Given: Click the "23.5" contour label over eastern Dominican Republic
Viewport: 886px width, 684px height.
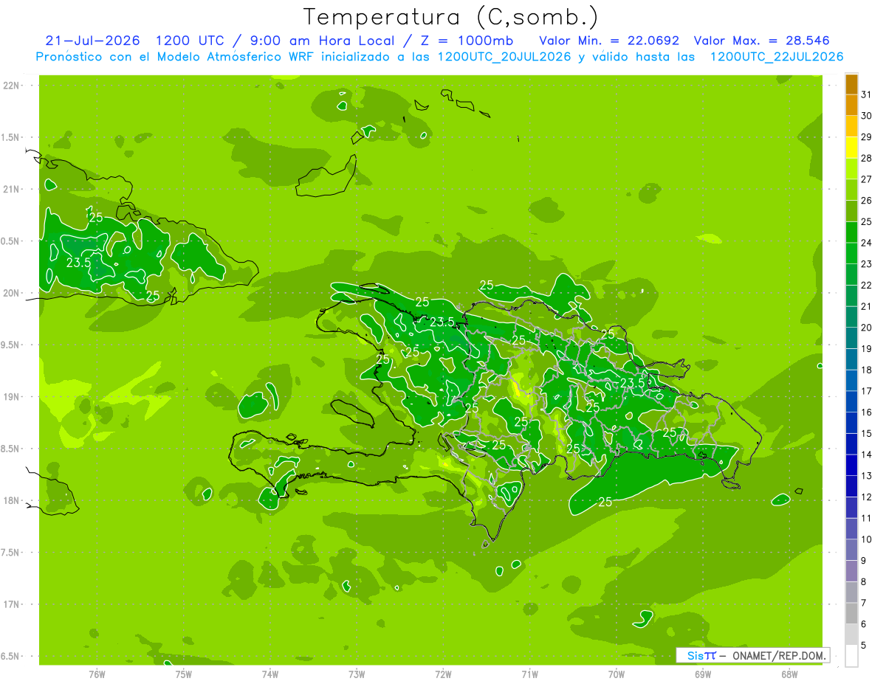Looking at the screenshot, I should click(x=633, y=384).
